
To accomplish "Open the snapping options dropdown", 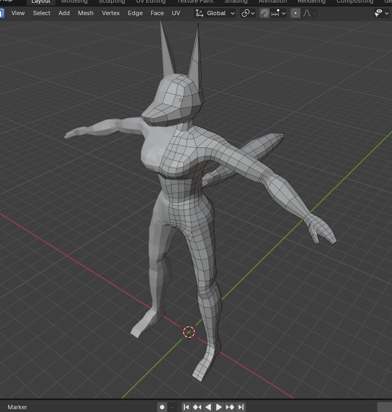I will click(x=279, y=13).
